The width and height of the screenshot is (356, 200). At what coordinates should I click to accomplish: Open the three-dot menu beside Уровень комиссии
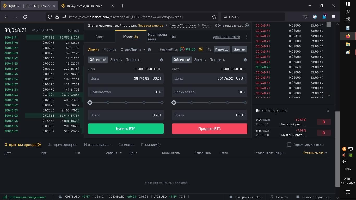click(247, 37)
